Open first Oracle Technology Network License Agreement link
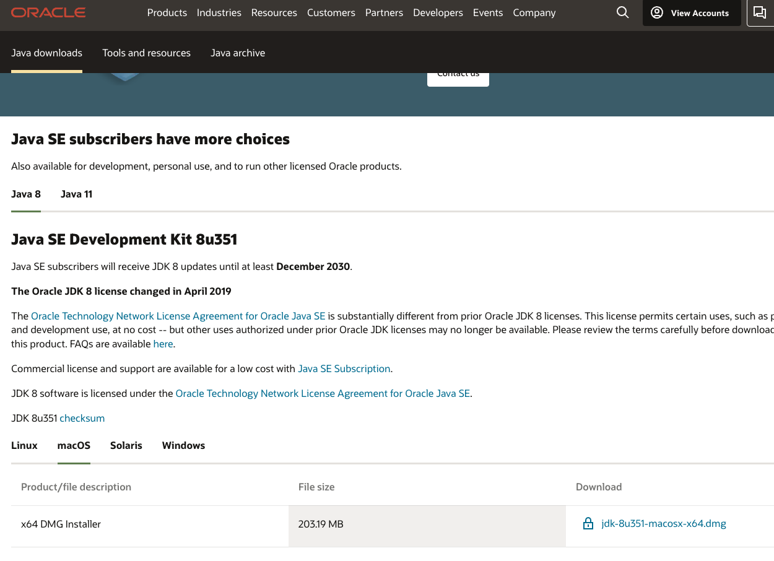This screenshot has height=561, width=774. coord(178,316)
